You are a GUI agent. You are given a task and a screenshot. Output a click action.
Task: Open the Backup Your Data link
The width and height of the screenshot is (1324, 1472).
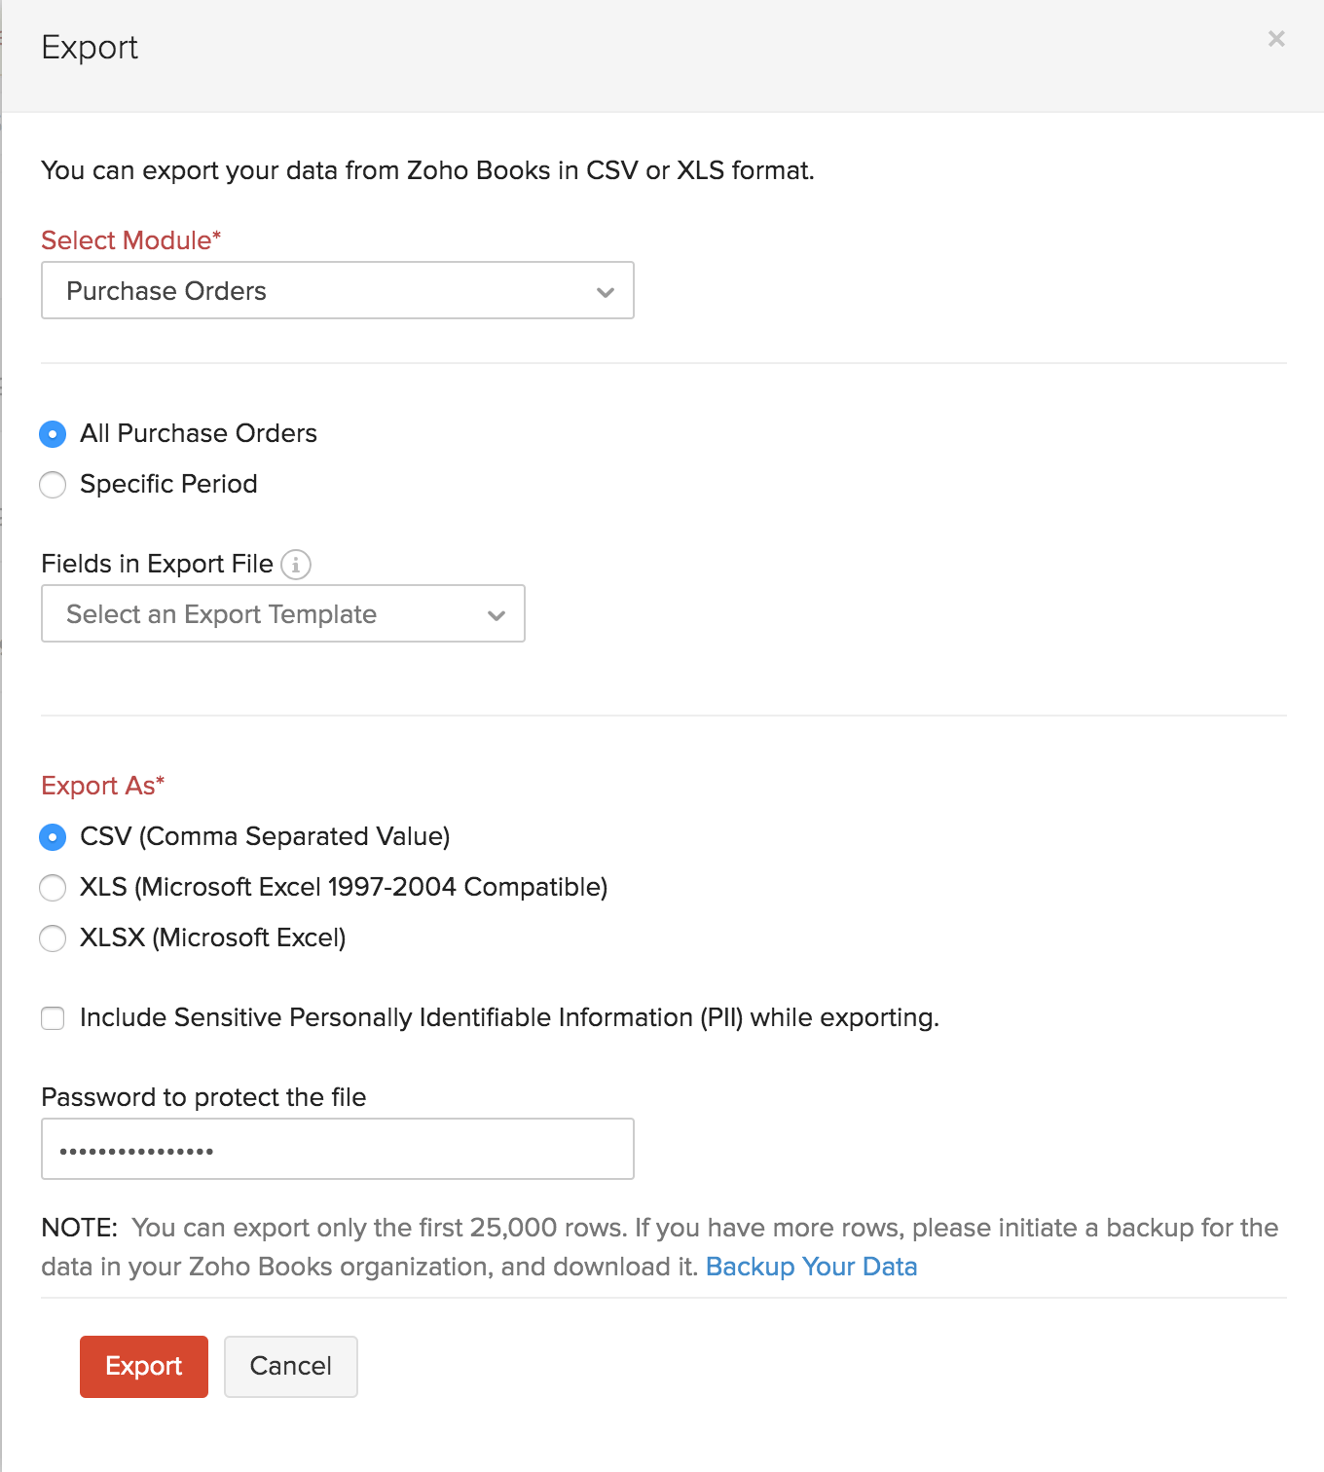(x=812, y=1266)
